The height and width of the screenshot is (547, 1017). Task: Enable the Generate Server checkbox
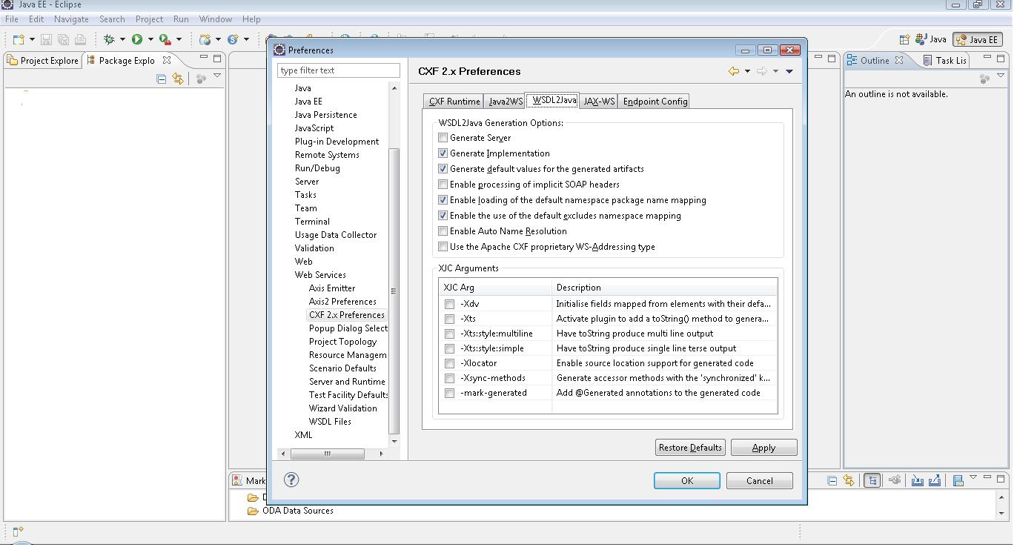(x=443, y=138)
